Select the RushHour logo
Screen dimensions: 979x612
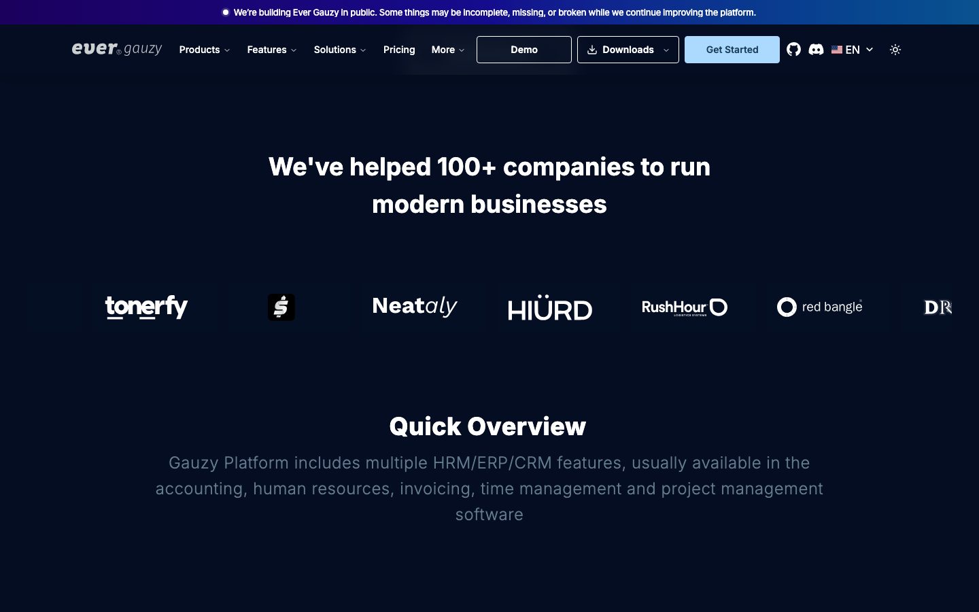tap(685, 307)
